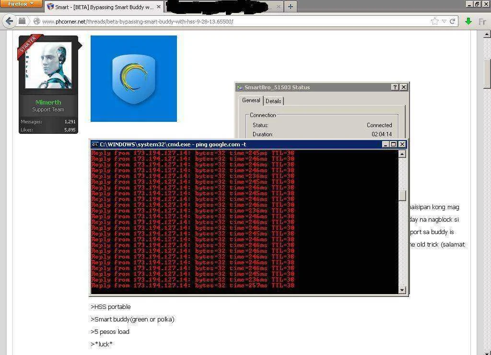
Task: Click the '>Smart buddy(green or polka)' line
Action: pyautogui.click(x=132, y=319)
